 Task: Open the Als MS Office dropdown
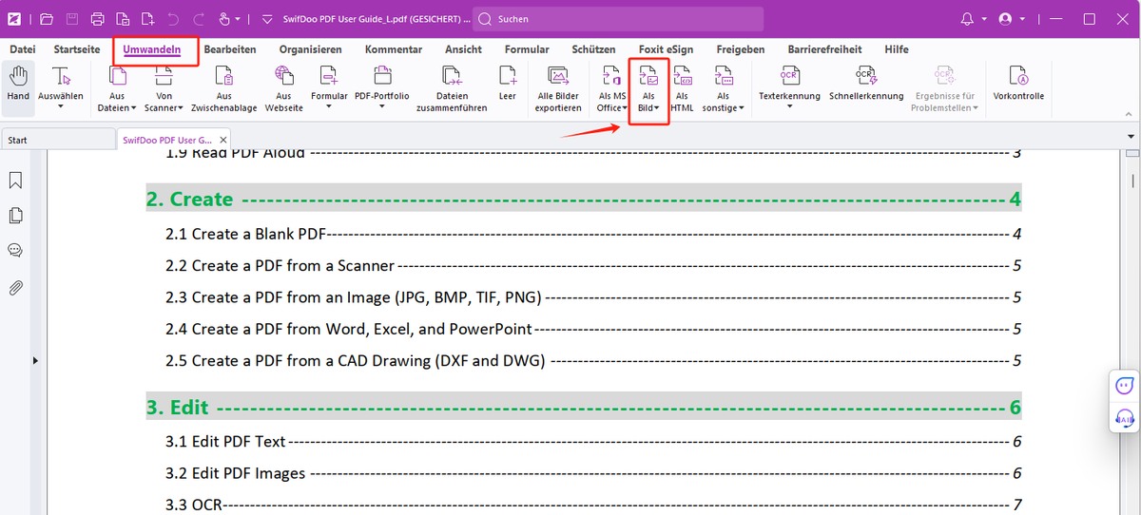point(625,108)
